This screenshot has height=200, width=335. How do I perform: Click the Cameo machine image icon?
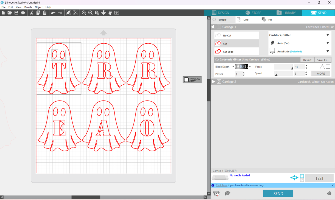[220, 178]
